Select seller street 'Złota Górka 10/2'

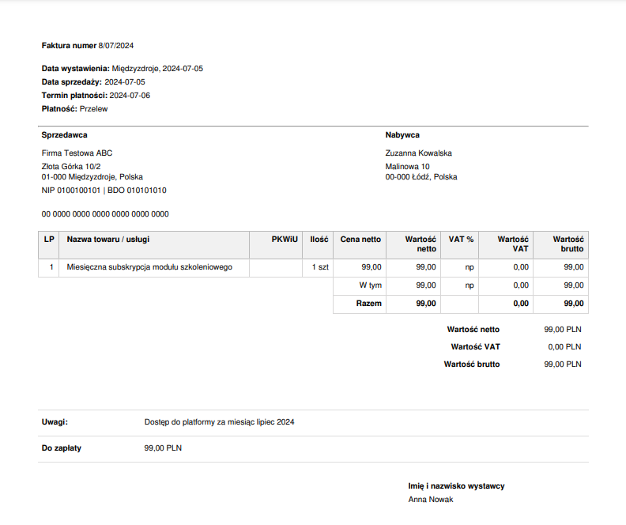(x=71, y=167)
